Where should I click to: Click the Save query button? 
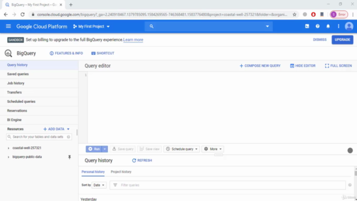pyautogui.click(x=123, y=149)
